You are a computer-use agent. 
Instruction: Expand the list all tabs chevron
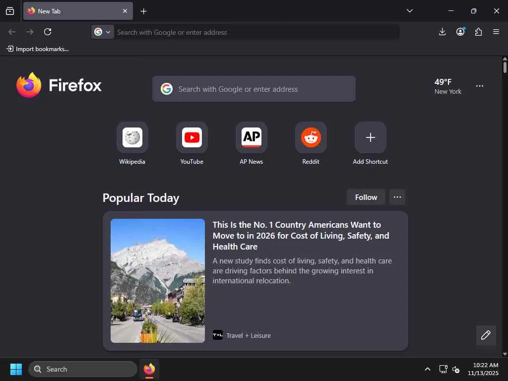[409, 11]
